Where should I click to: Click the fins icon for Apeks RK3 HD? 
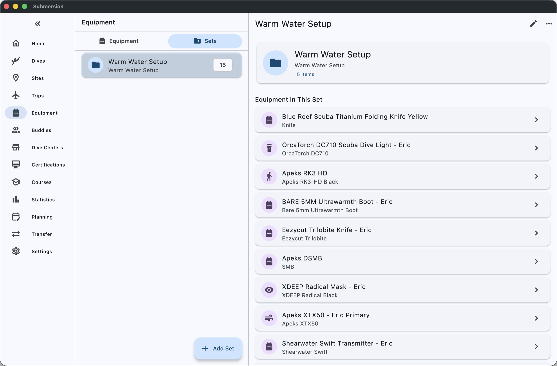pos(269,176)
